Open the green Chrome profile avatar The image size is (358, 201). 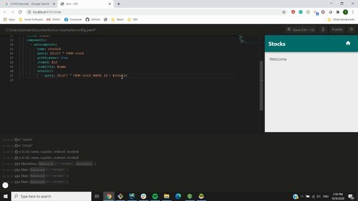pyautogui.click(x=346, y=12)
